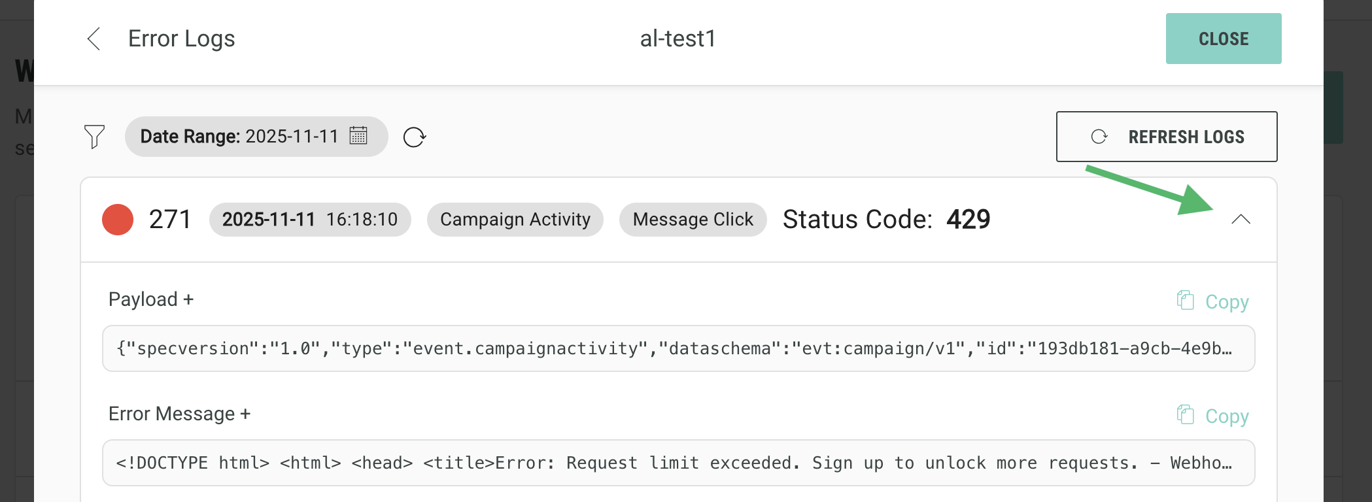This screenshot has height=502, width=1372.
Task: Copy the Payload text
Action: point(1226,302)
